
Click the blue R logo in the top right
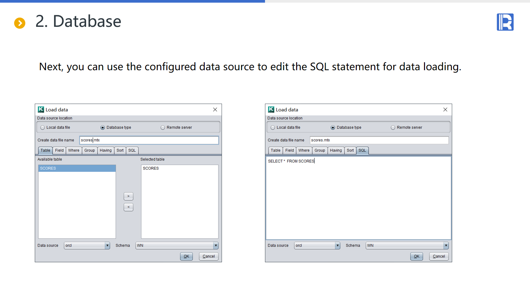pos(505,22)
